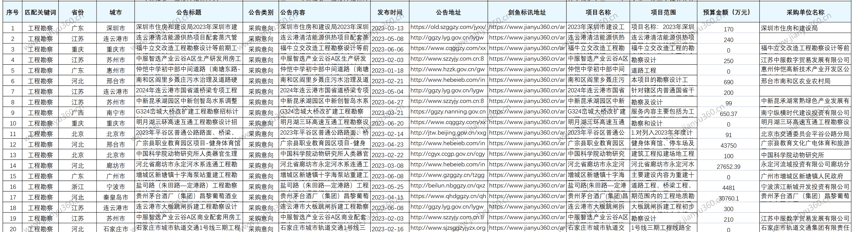This screenshot has height=232, width=854.
Task: Open the ggzy.nanning.gov.cn announcement link
Action: point(448,112)
